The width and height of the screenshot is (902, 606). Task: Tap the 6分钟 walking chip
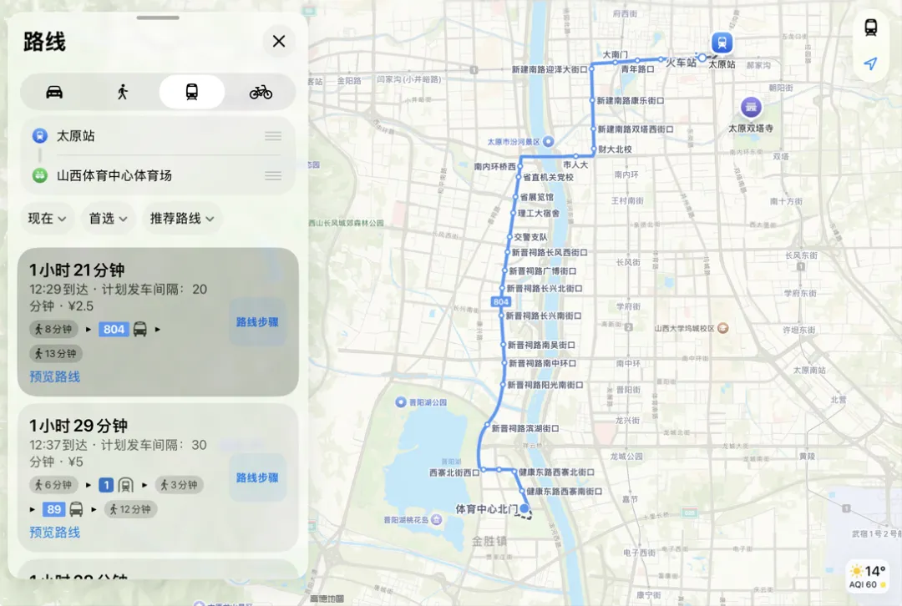54,485
